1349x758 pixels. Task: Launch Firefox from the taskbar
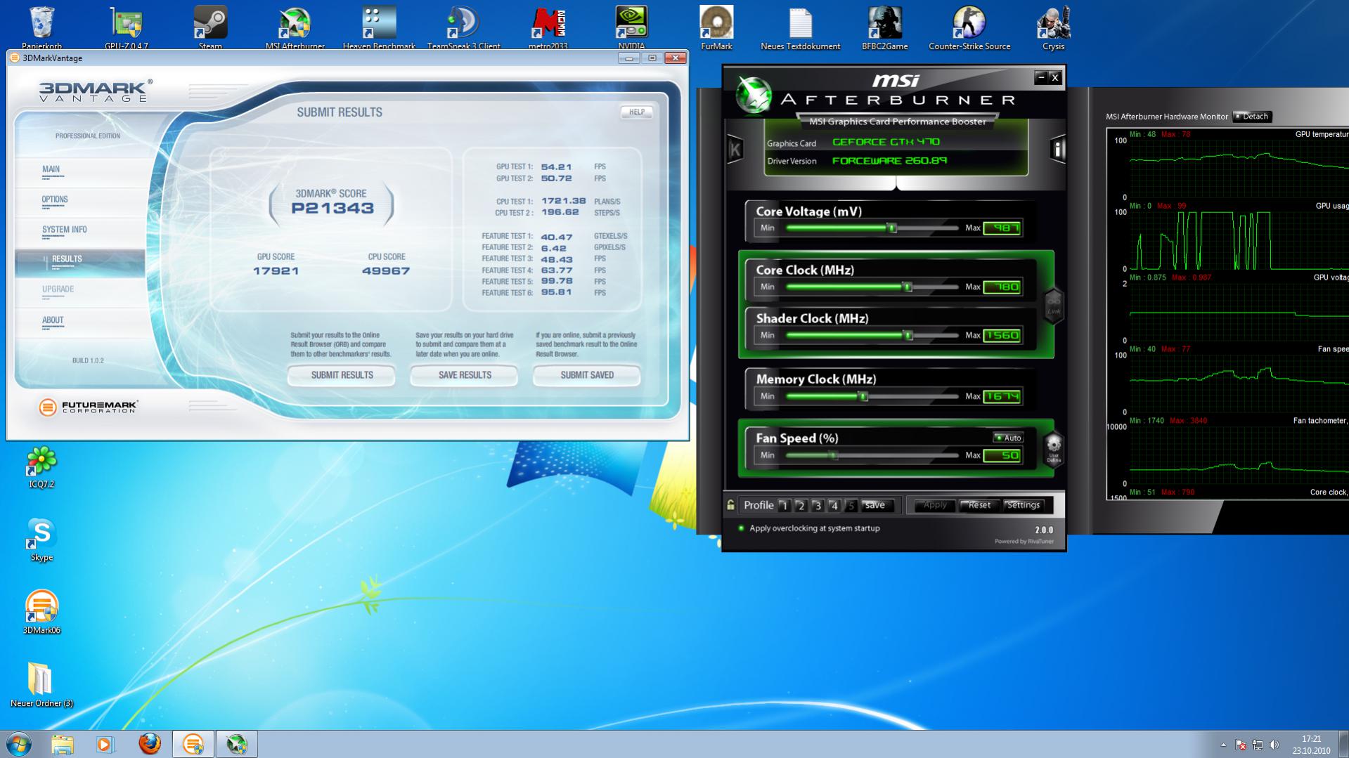coord(149,744)
